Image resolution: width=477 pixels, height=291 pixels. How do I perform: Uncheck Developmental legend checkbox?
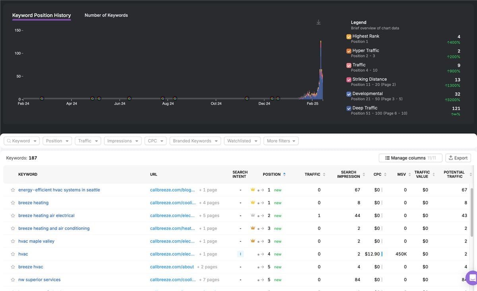coord(349,94)
